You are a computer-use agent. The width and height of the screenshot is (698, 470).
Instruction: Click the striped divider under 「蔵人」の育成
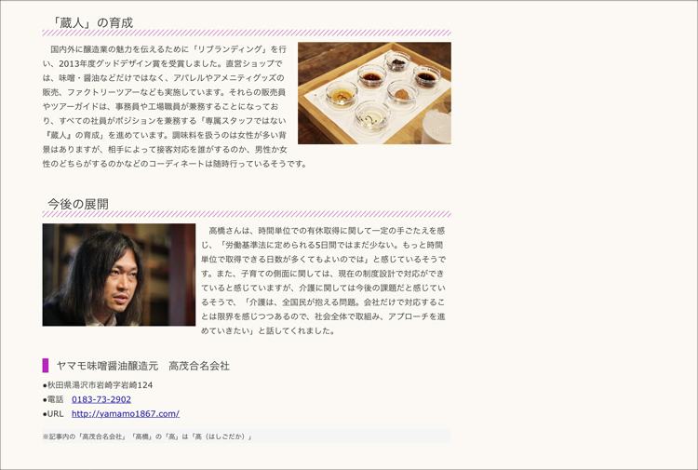pos(247,33)
